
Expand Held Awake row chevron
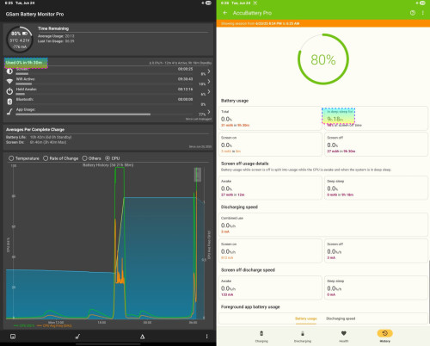click(209, 91)
